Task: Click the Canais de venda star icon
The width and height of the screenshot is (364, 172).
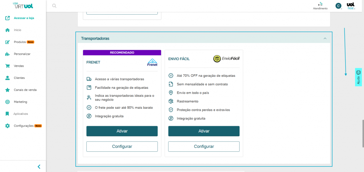Action: coord(7,90)
